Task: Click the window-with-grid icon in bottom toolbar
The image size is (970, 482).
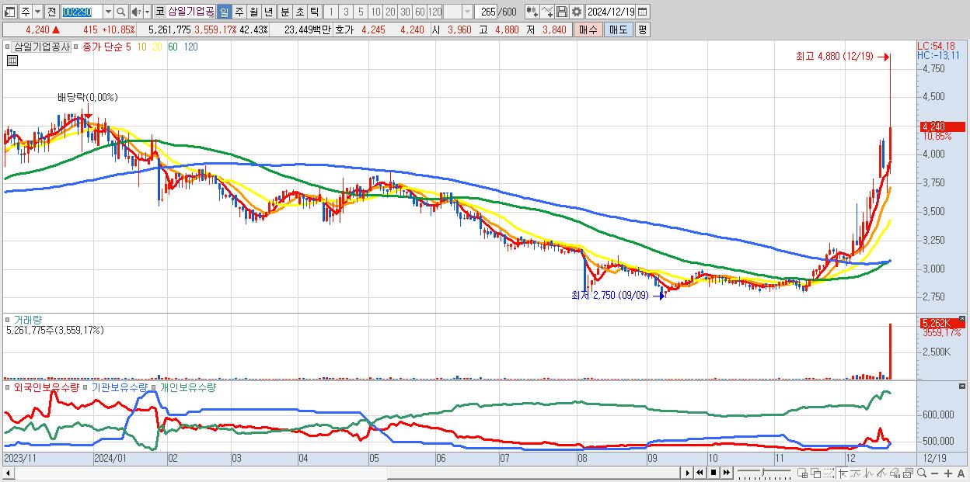Action: 803,473
